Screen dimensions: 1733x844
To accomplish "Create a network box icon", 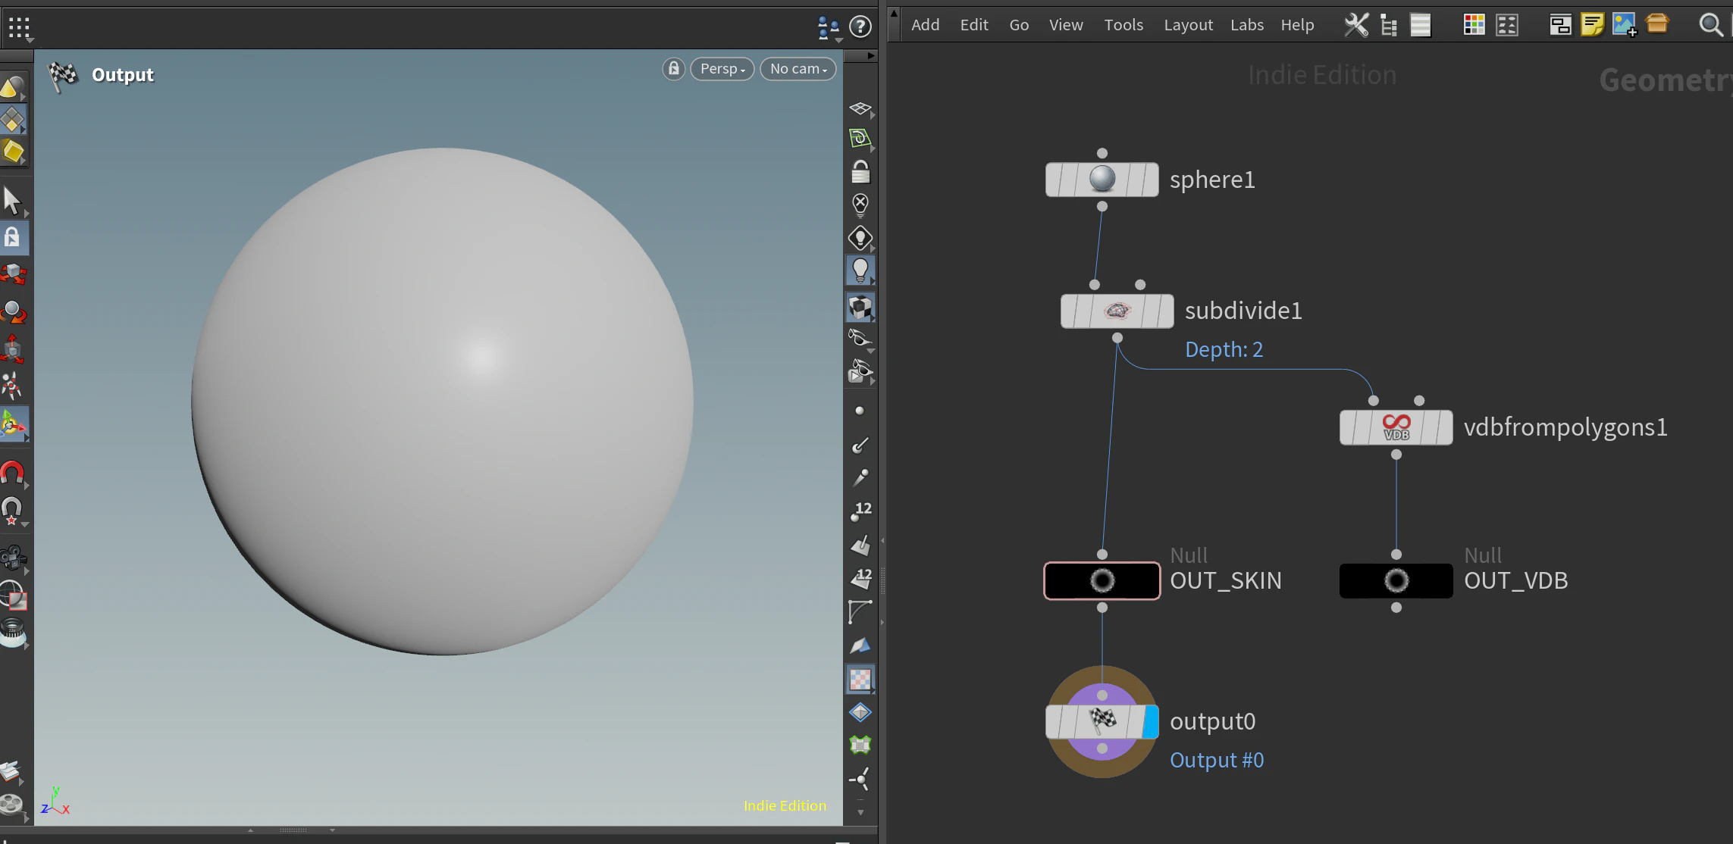I will pos(1560,25).
